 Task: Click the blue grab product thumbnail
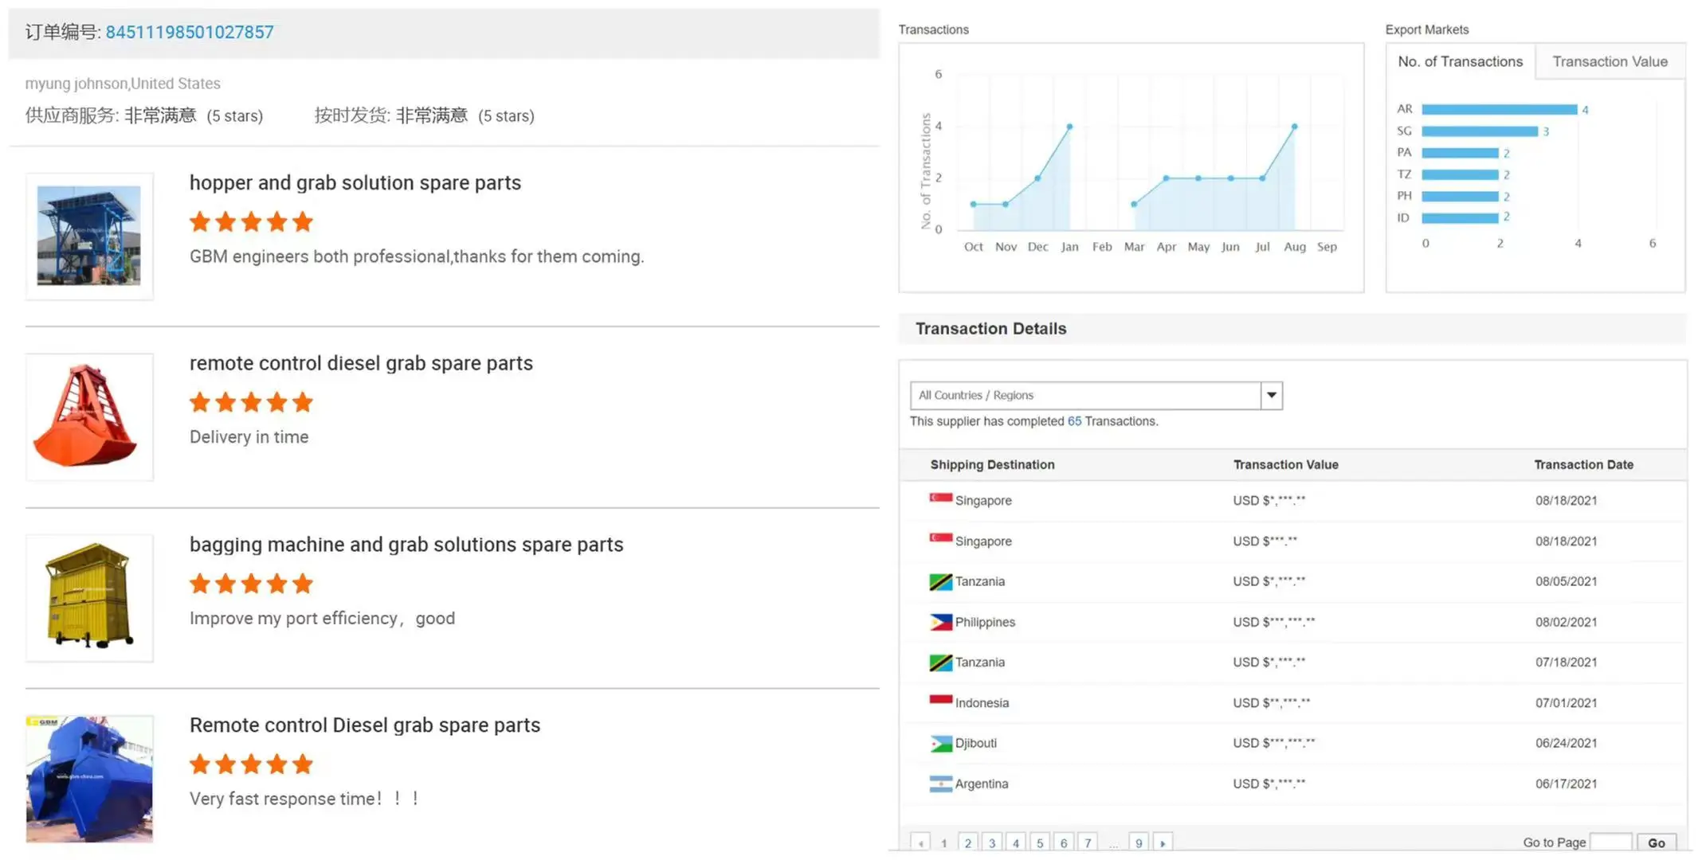pos(89,778)
